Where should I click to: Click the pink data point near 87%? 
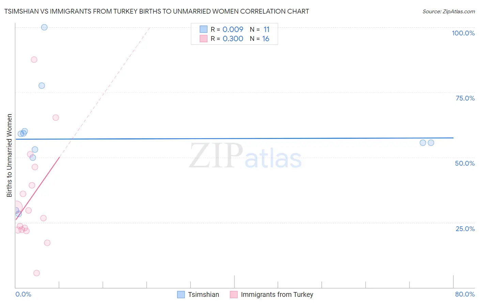coord(34,60)
